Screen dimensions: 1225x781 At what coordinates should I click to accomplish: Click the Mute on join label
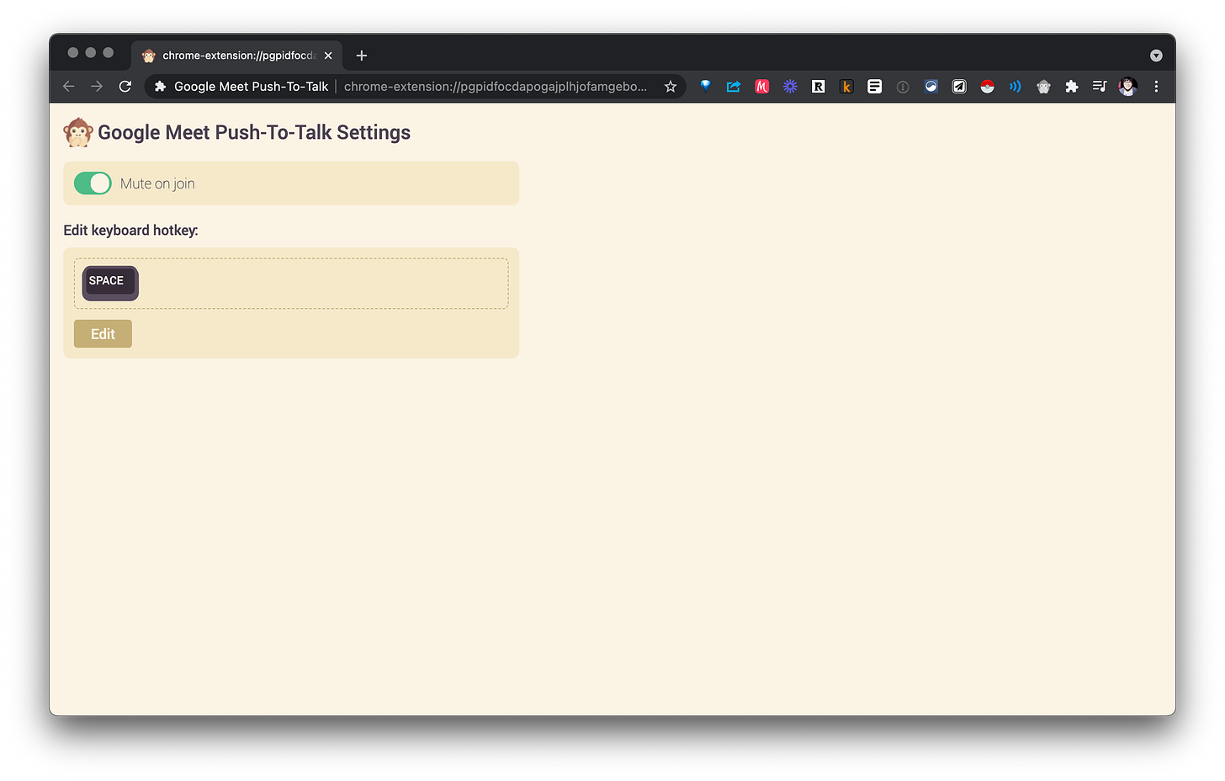coord(157,183)
